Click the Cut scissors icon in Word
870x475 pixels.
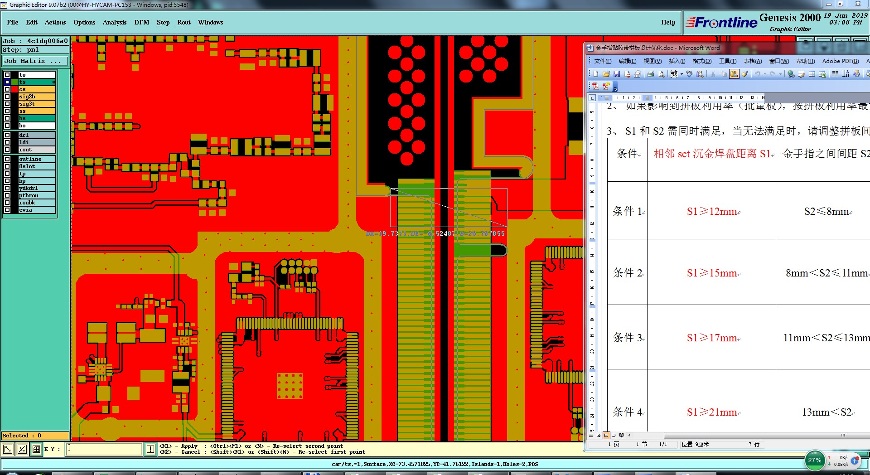click(713, 74)
